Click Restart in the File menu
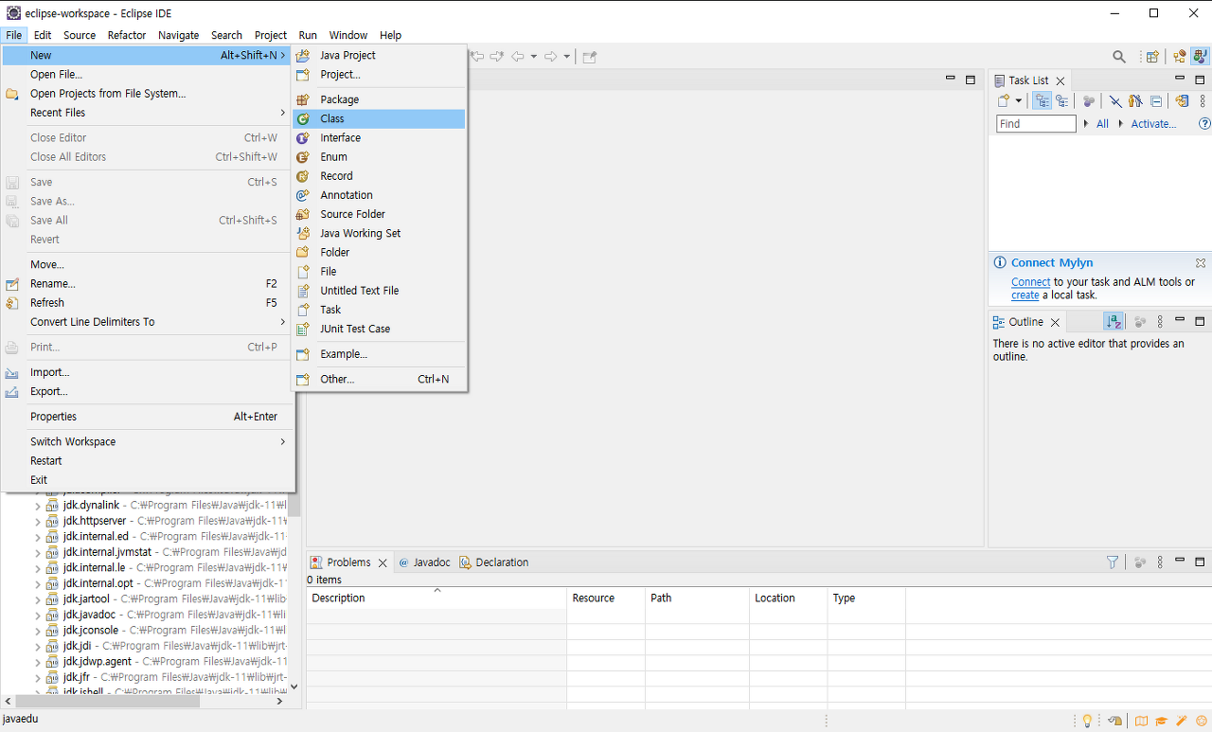Image resolution: width=1212 pixels, height=732 pixels. [x=147, y=460]
